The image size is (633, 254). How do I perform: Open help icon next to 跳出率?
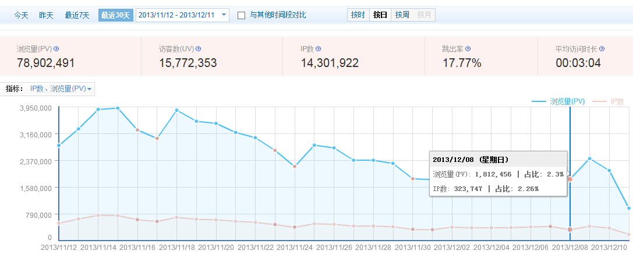click(x=468, y=48)
